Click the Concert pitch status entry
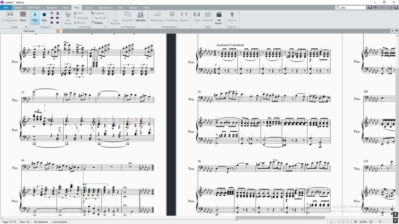 tap(60, 222)
